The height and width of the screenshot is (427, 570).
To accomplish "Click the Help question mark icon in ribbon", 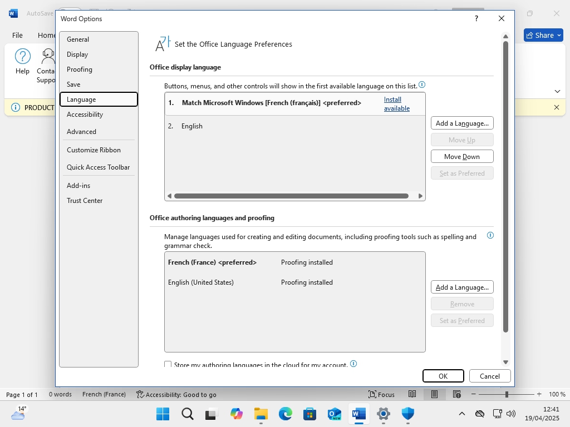I will [22, 56].
